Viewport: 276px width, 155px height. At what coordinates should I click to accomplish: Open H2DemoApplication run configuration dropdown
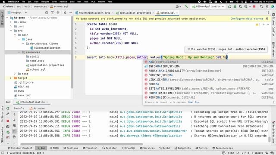coord(208,6)
